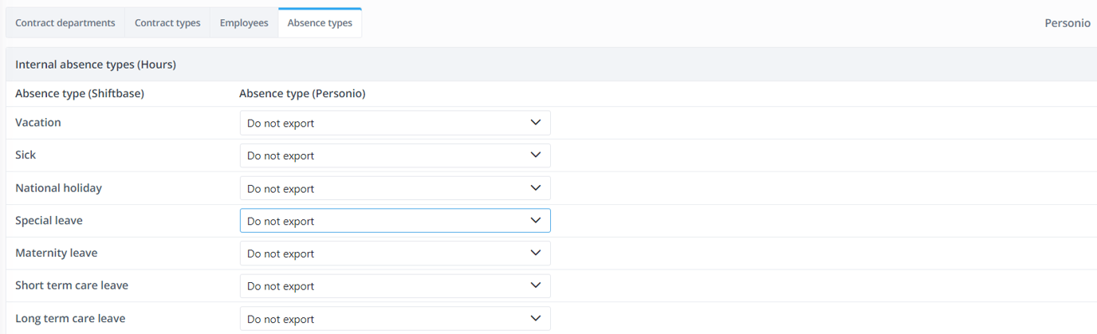Switch to Contract departments tab
This screenshot has height=334, width=1097.
pyautogui.click(x=65, y=23)
